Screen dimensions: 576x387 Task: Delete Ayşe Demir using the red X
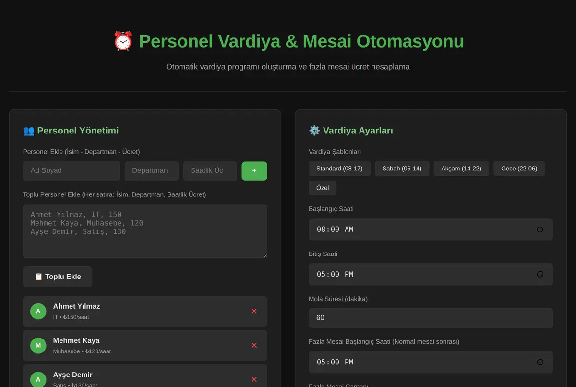pos(254,379)
